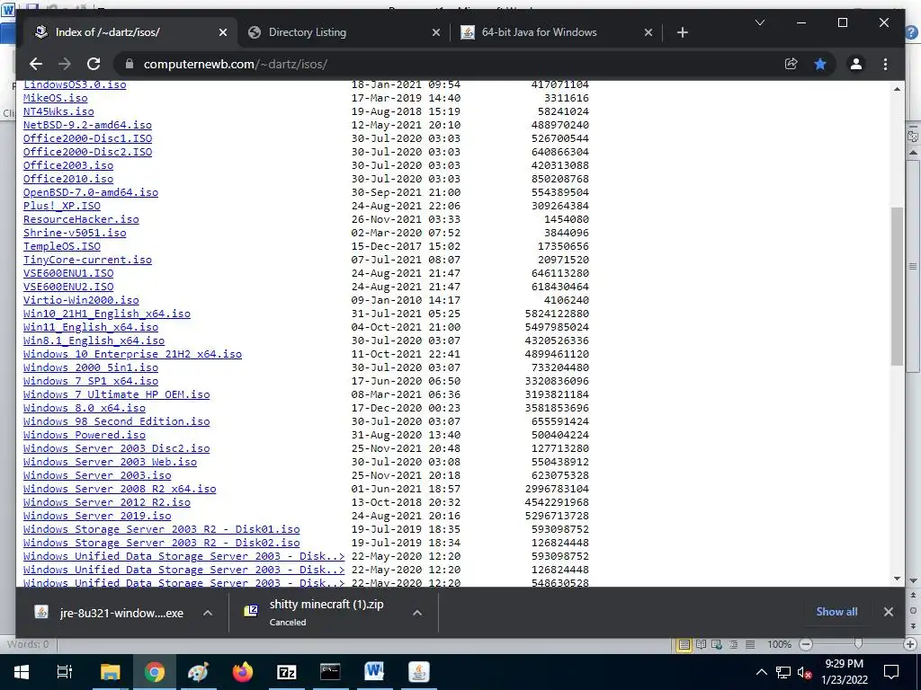Expand options for jre-8u321 download
The image size is (921, 690).
[x=208, y=613]
